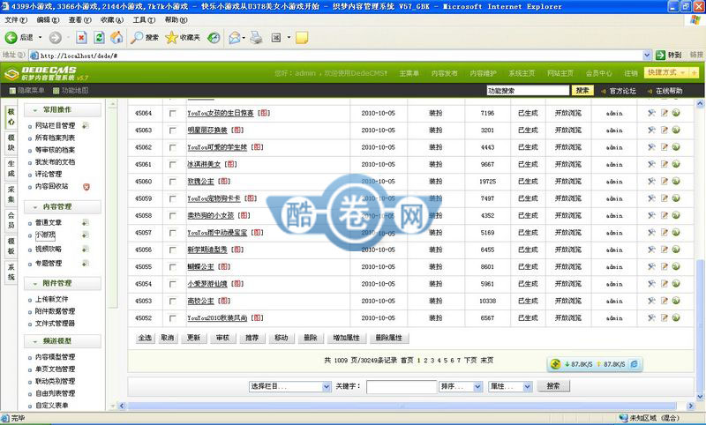The height and width of the screenshot is (425, 706).
Task: Click the IE Stop (red X) icon
Action: click(81, 37)
